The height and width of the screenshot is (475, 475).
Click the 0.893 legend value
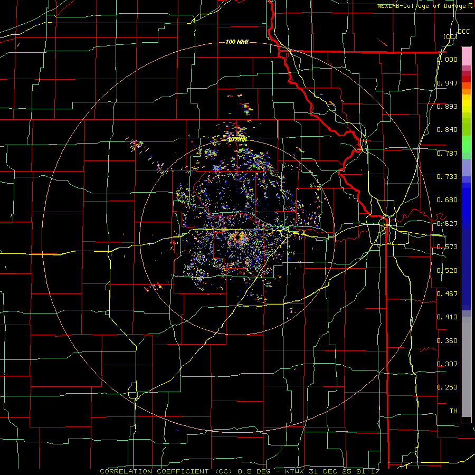click(x=447, y=106)
